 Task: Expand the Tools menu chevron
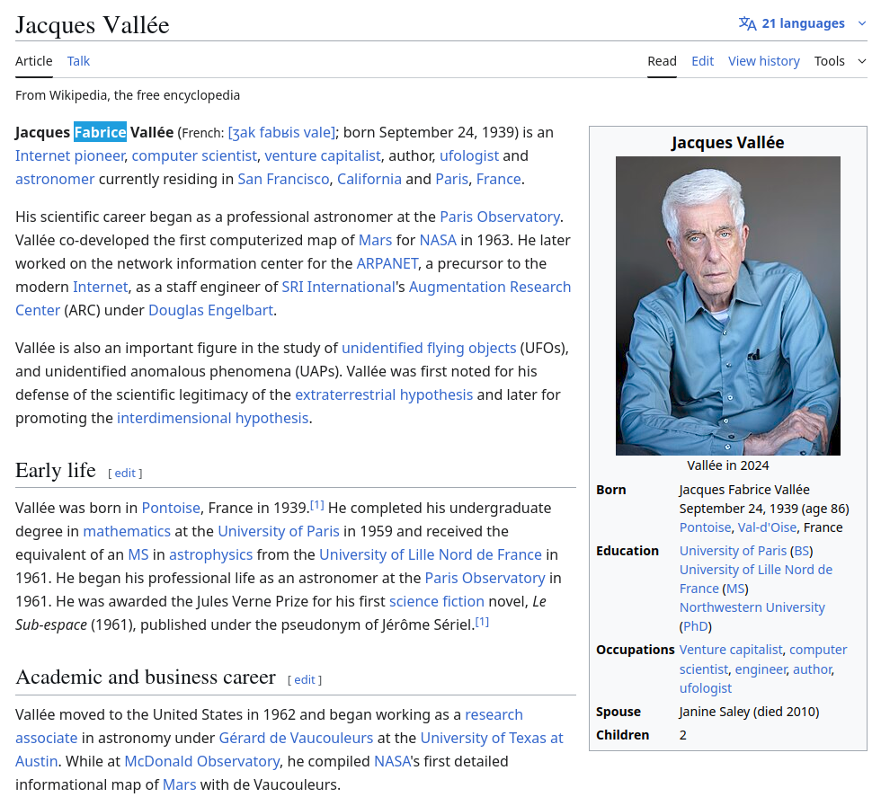coord(862,61)
